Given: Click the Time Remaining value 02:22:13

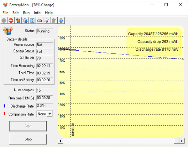Looking at the screenshot, I should pyautogui.click(x=44, y=66).
